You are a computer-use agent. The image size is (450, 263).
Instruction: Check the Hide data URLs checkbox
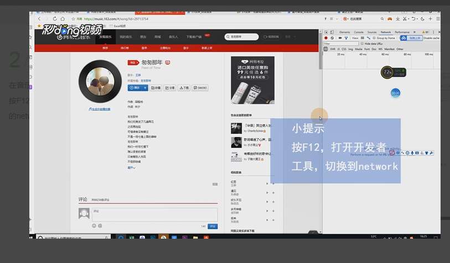(x=362, y=44)
